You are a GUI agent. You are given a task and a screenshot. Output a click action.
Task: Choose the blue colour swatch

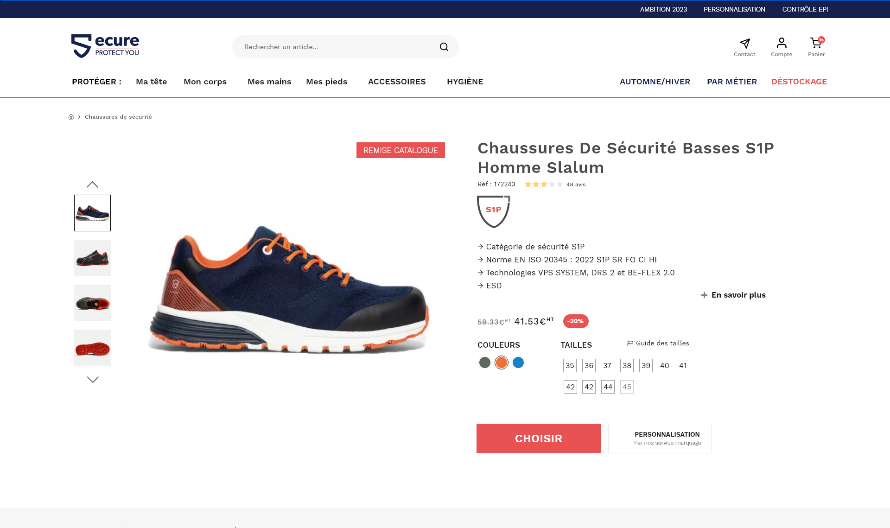[518, 363]
